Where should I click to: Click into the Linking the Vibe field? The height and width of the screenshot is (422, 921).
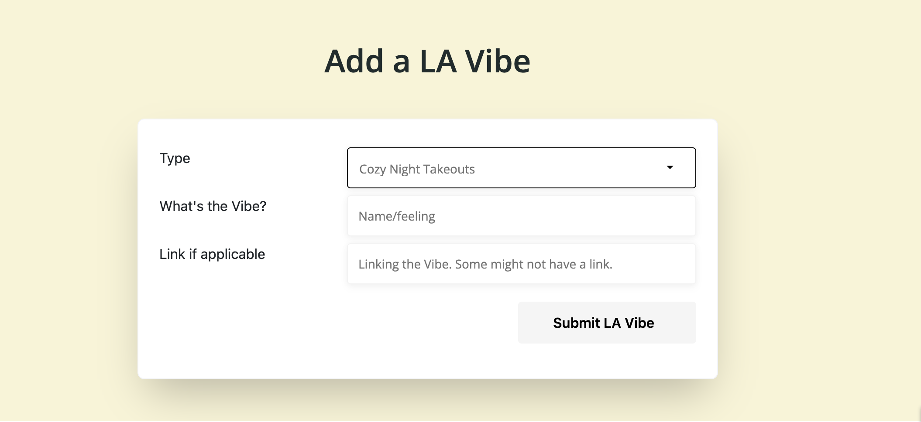point(521,264)
